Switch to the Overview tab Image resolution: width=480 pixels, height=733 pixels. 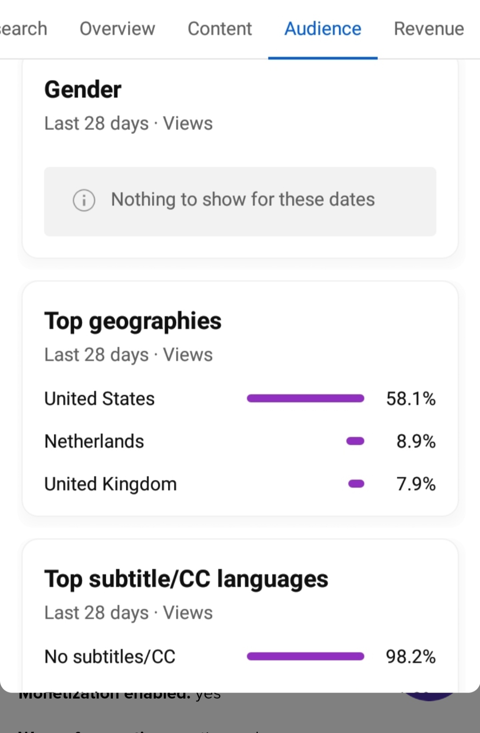coord(117,29)
